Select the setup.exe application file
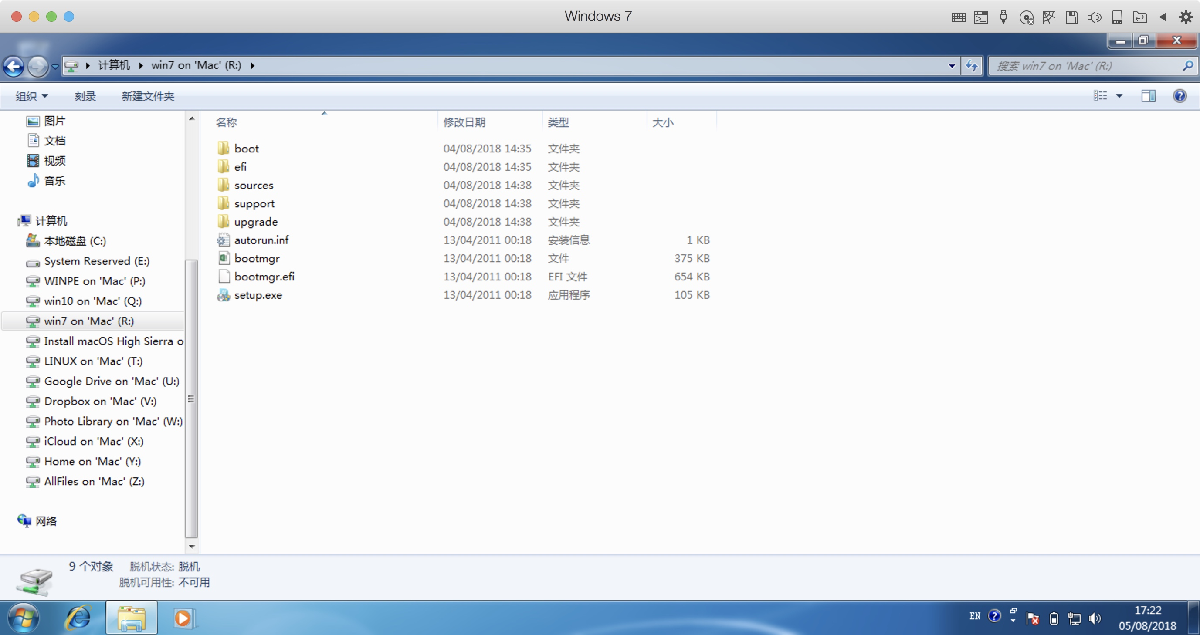Viewport: 1200px width, 635px height. coord(258,295)
